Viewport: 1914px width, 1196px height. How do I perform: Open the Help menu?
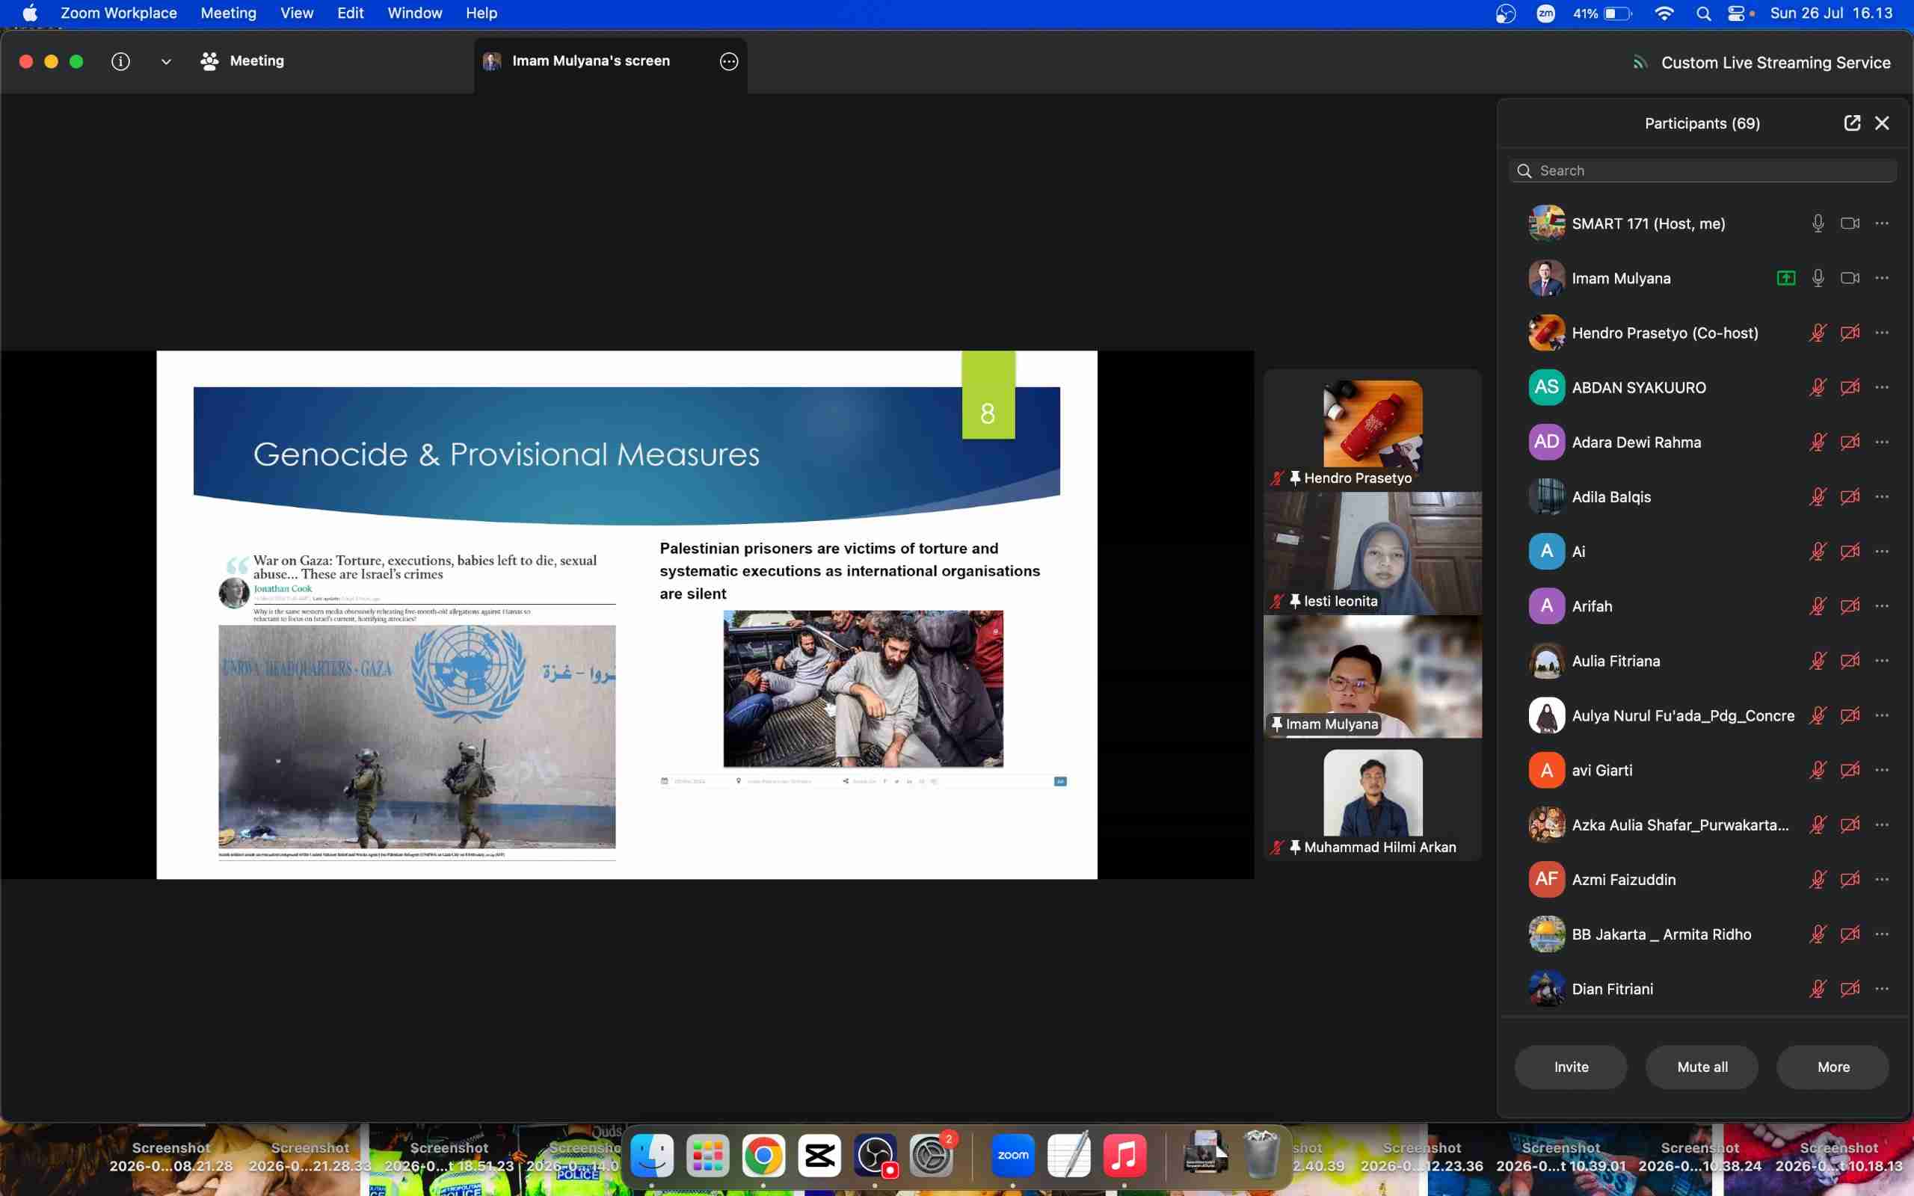tap(481, 13)
